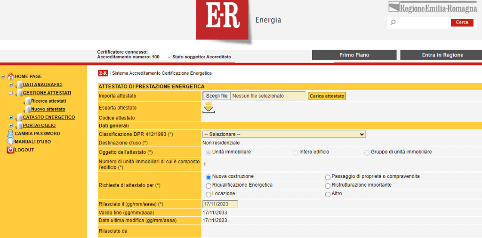Open CAMBIA PASSWORD menu entry
This screenshot has width=482, height=238.
coord(38,134)
